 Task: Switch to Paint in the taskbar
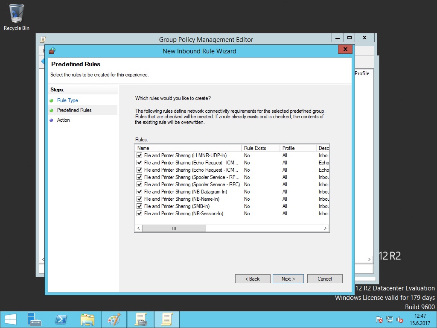[114, 319]
